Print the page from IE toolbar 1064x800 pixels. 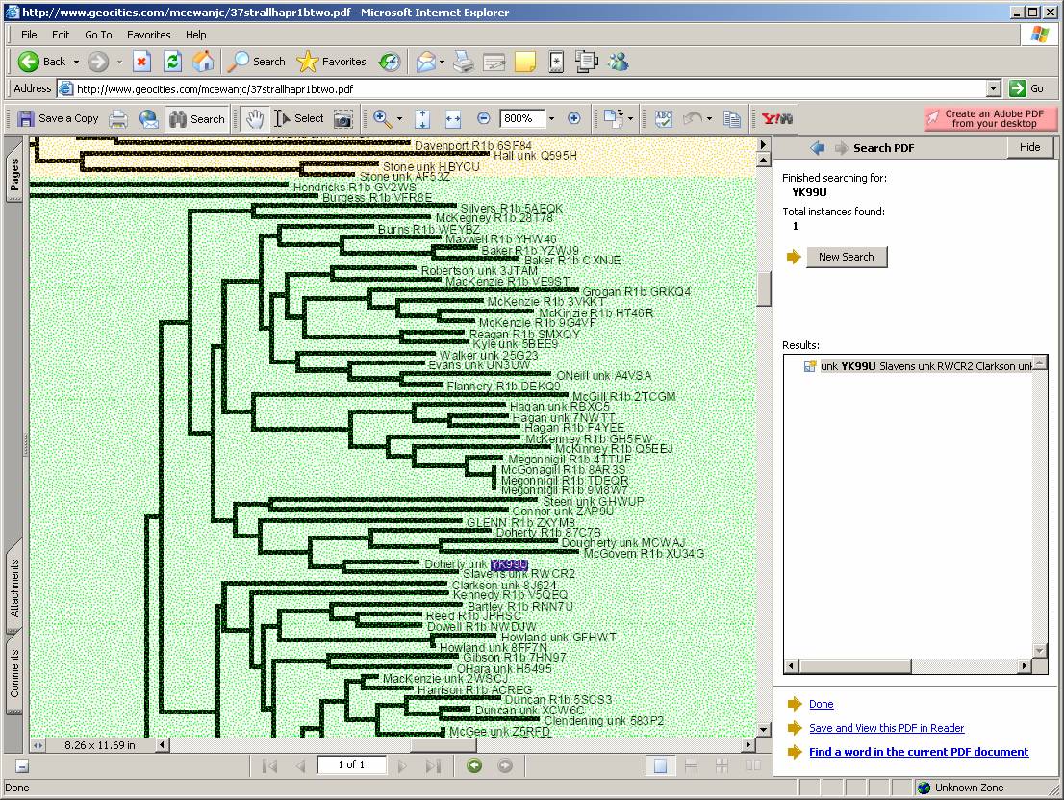(464, 62)
